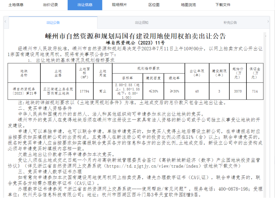Open the 地图浏览 tab
This screenshot has width=275, height=198.
188,5
